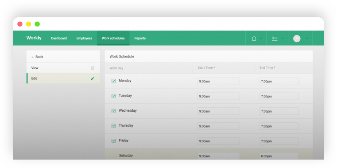Image resolution: width=337 pixels, height=168 pixels.
Task: Expand the notifications dropdown arrow
Action: pyautogui.click(x=261, y=39)
